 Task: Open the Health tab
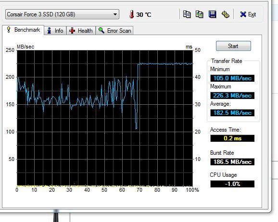coord(81,31)
